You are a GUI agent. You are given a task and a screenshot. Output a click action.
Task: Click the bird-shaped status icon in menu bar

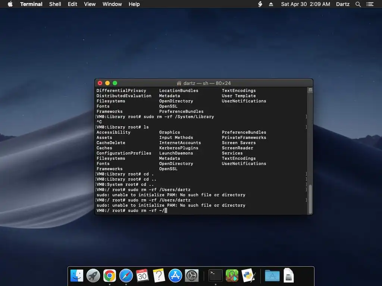coord(260,4)
